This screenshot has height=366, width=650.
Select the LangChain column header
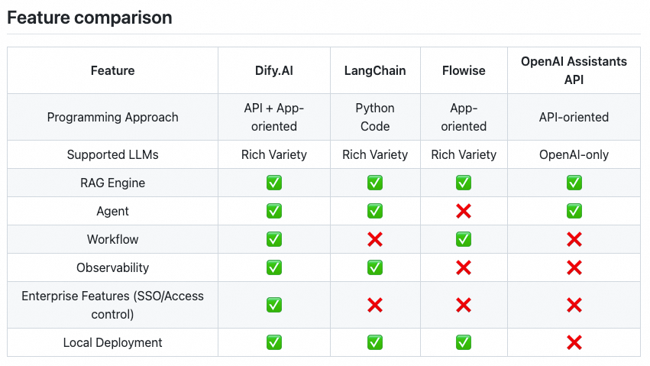(x=375, y=70)
